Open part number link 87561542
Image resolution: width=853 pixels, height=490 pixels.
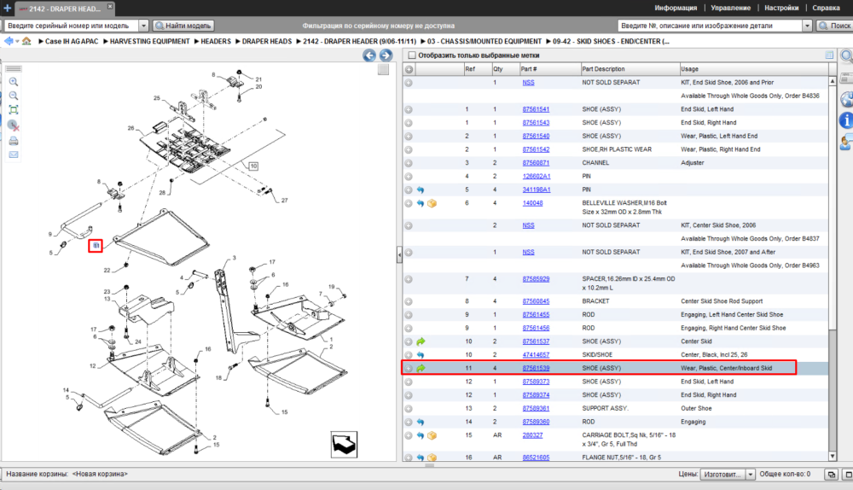(x=536, y=149)
